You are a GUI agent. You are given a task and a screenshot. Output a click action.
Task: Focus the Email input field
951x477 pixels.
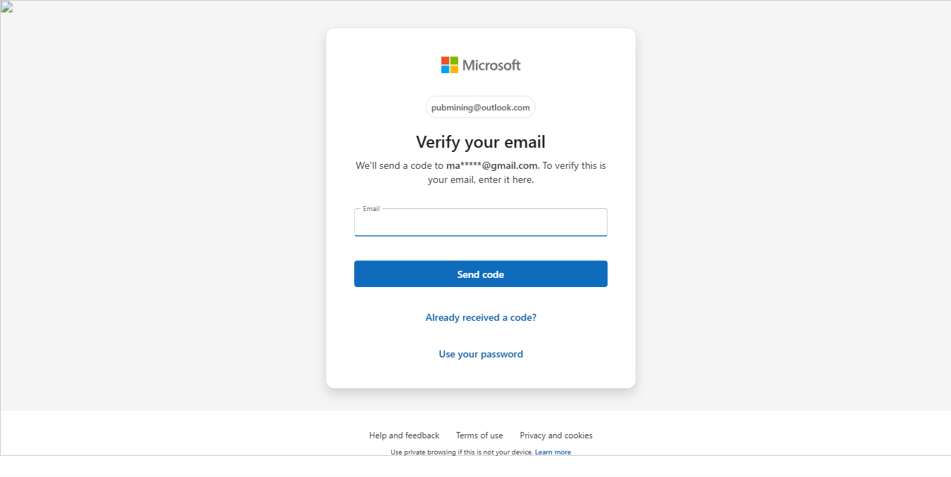480,224
